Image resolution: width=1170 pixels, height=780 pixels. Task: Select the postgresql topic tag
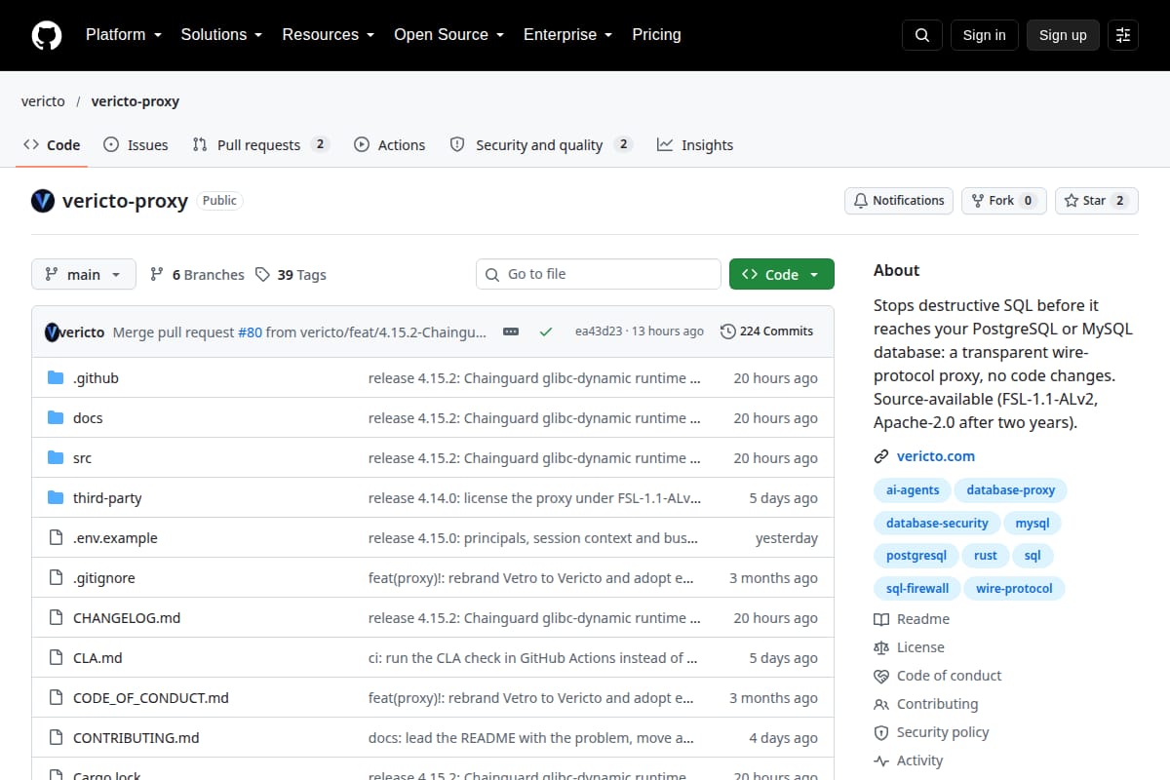(x=916, y=556)
